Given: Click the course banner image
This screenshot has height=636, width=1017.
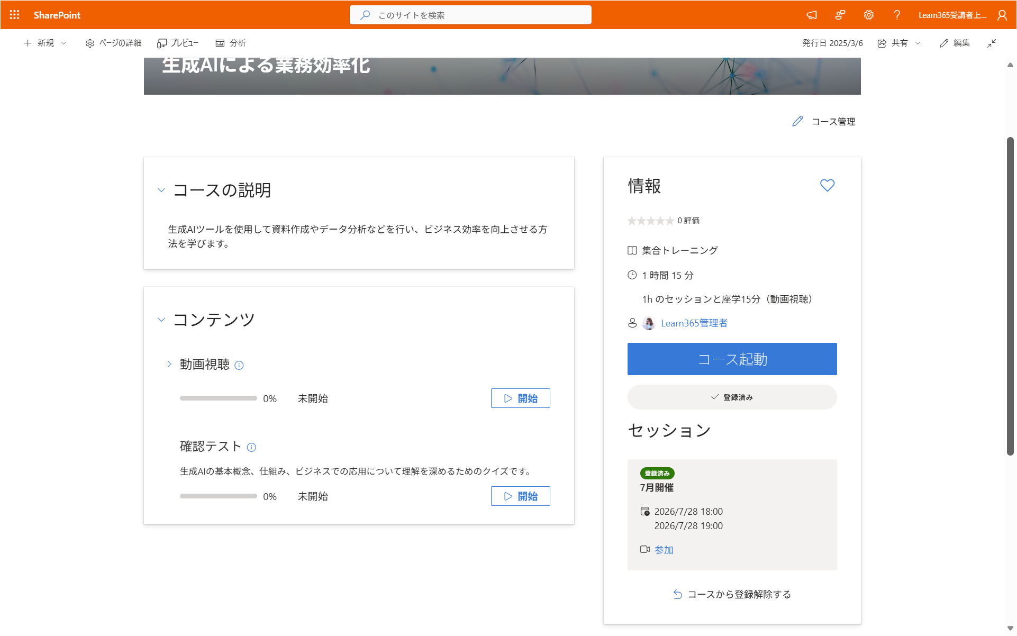Looking at the screenshot, I should [x=502, y=76].
